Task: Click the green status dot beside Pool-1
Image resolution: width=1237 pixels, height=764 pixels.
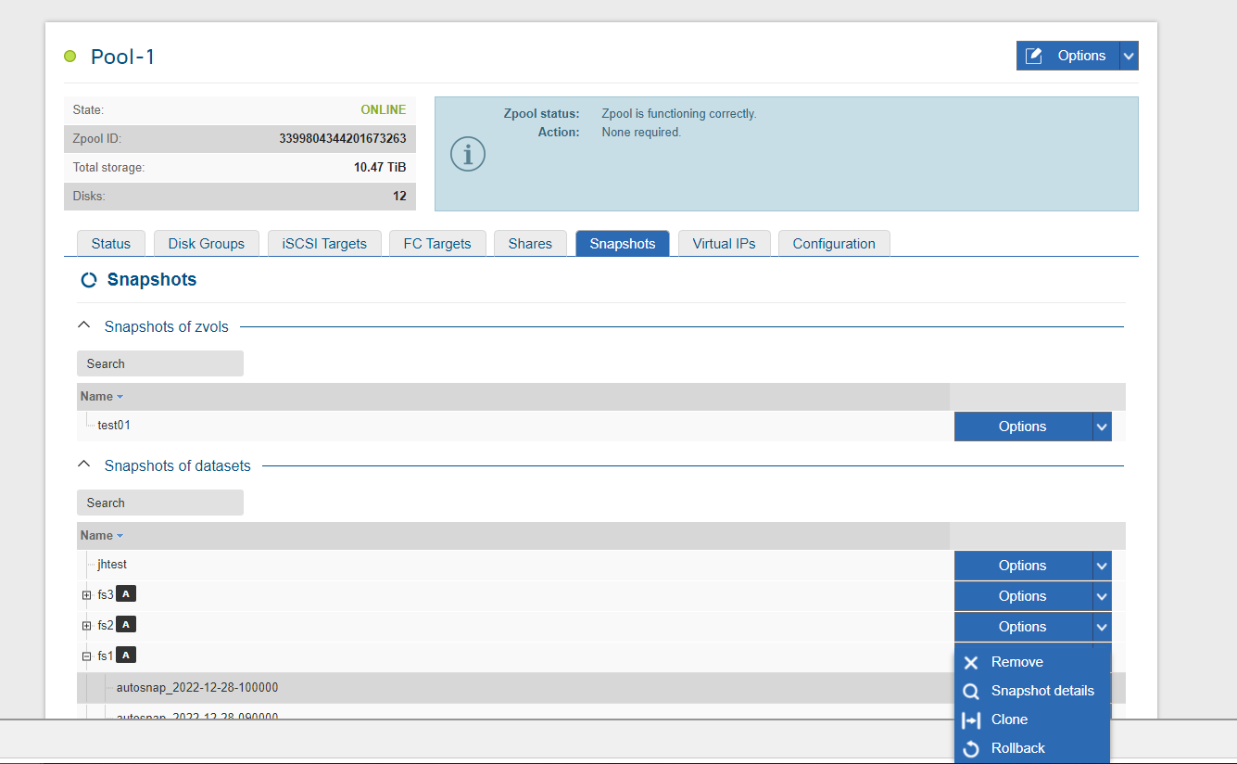Action: pyautogui.click(x=69, y=57)
